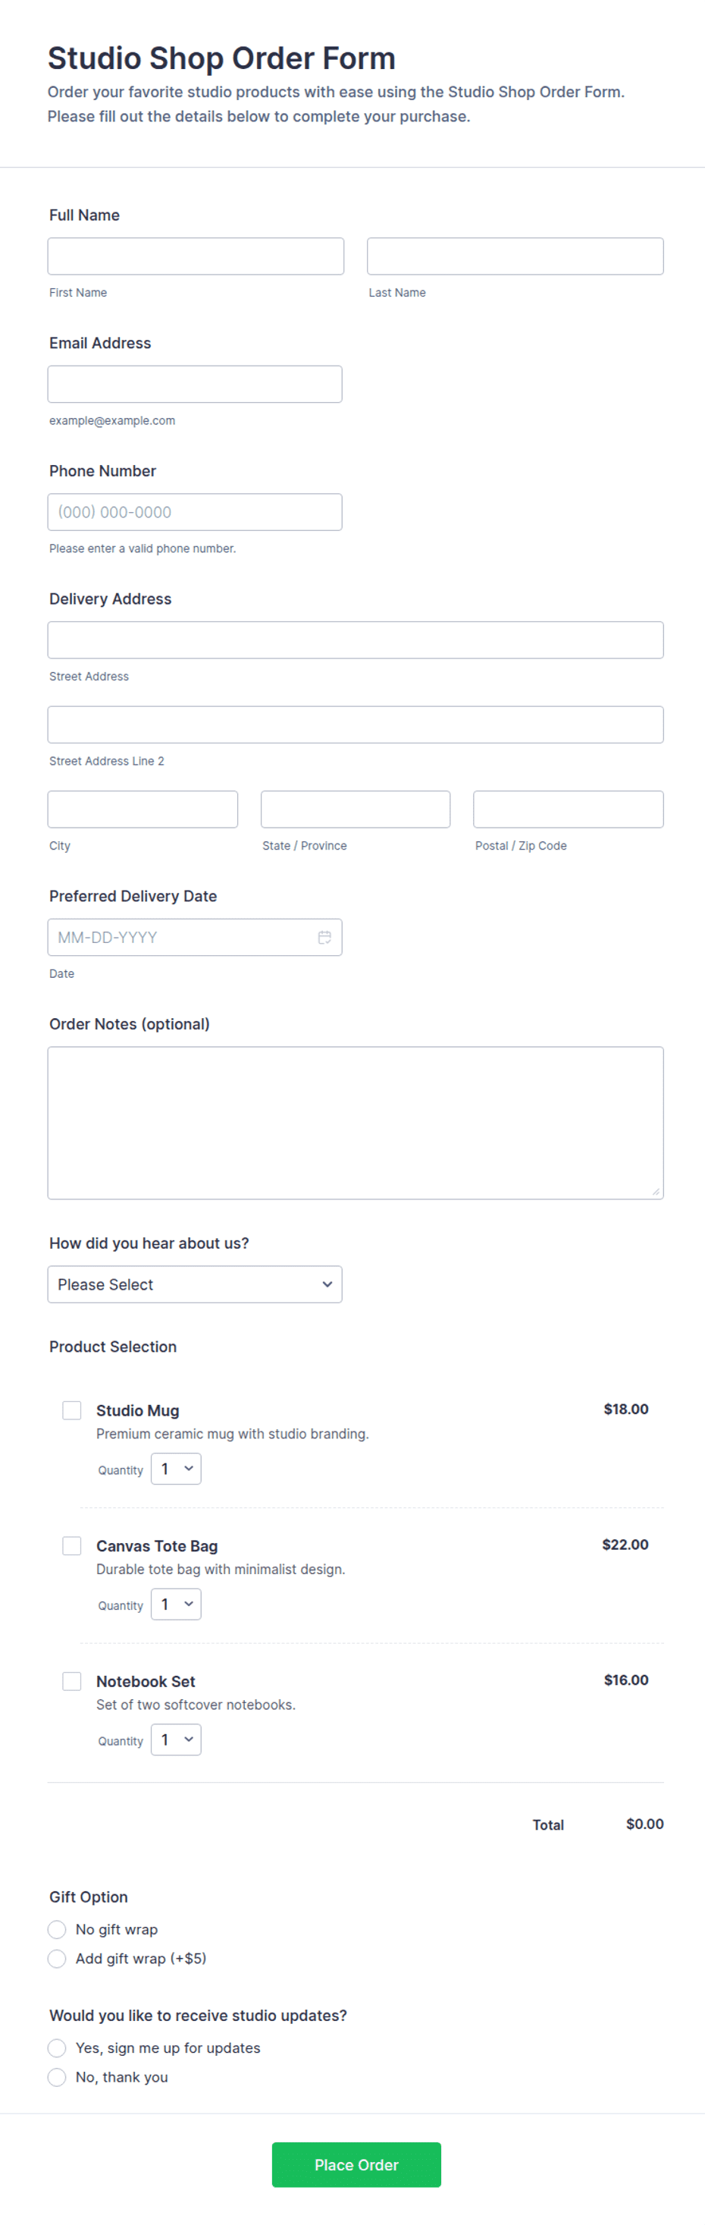Open the calendar icon in delivery date field
The image size is (705, 2225).
pyautogui.click(x=324, y=937)
